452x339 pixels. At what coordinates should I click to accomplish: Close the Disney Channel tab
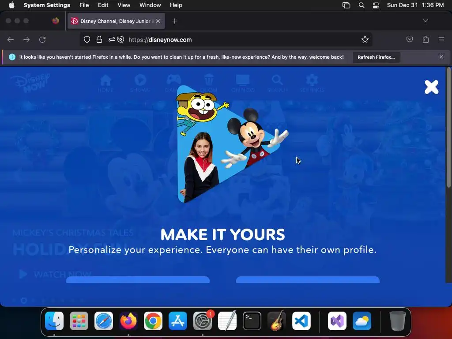point(158,21)
